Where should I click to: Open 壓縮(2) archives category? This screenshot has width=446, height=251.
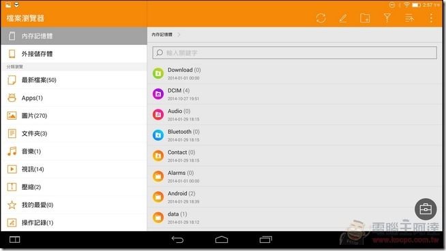click(x=74, y=187)
